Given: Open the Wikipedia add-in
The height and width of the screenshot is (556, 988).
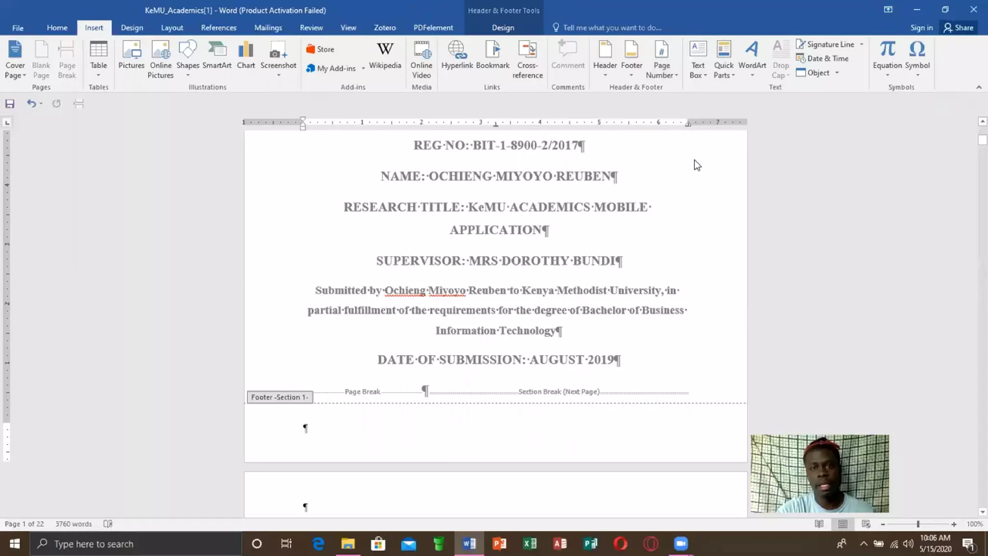Looking at the screenshot, I should coord(385,55).
